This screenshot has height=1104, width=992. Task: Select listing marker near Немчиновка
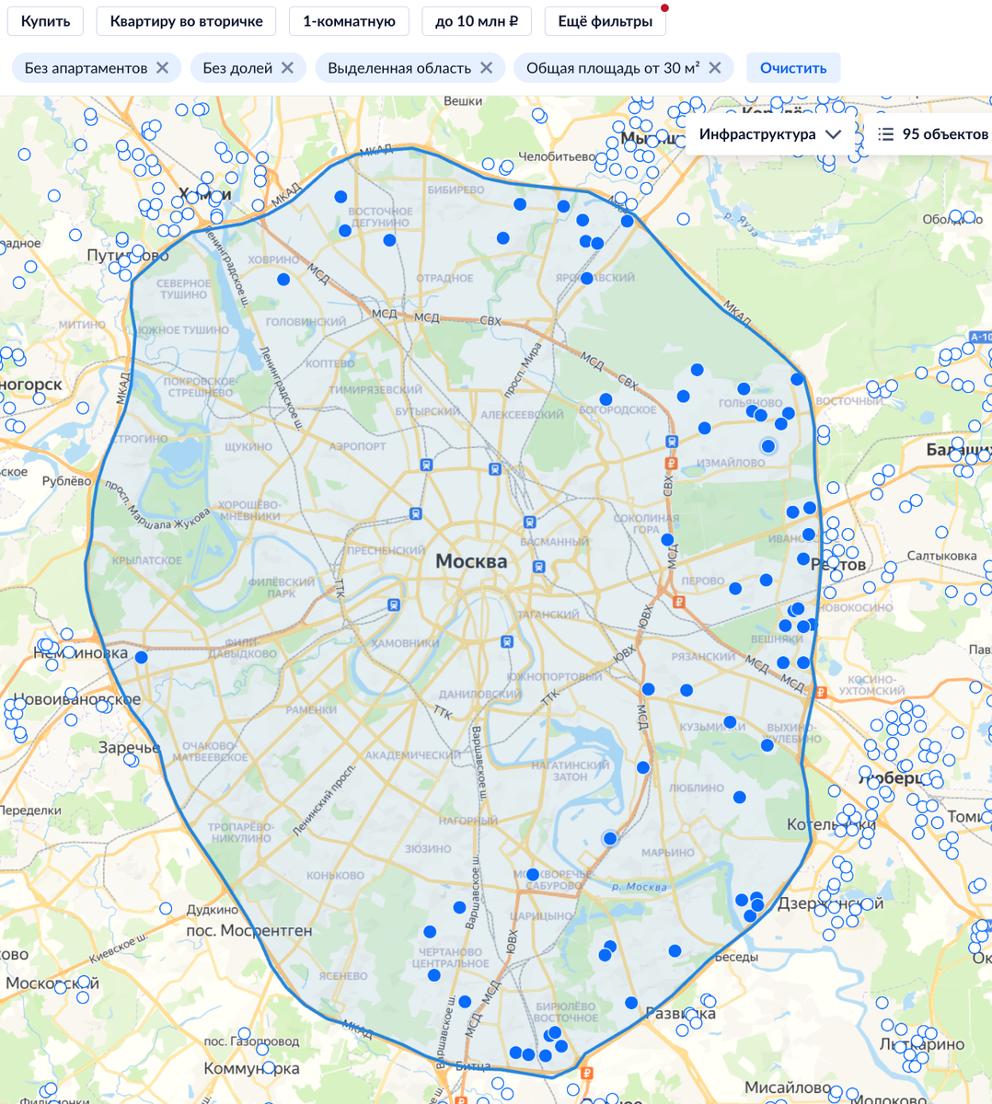coord(141,657)
